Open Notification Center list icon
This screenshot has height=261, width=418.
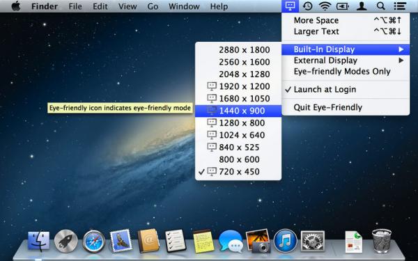tap(400, 6)
